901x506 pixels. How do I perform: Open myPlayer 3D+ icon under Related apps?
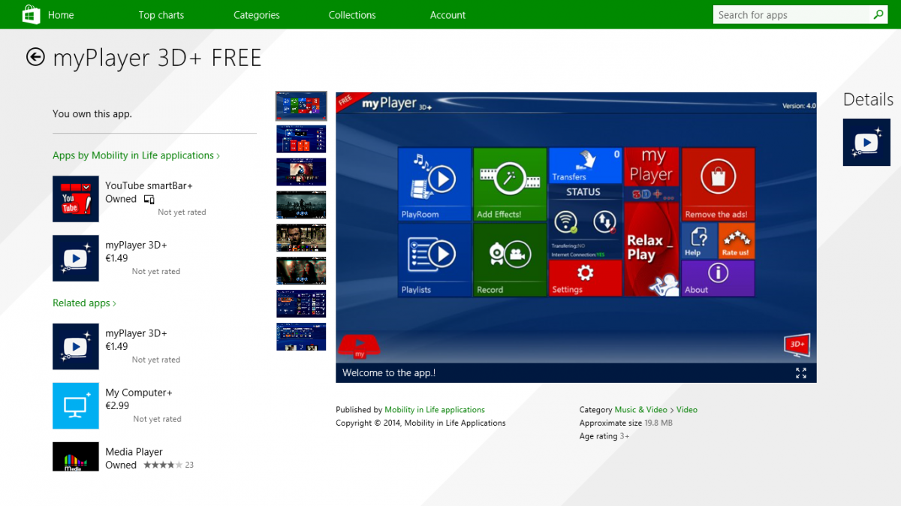pyautogui.click(x=76, y=347)
